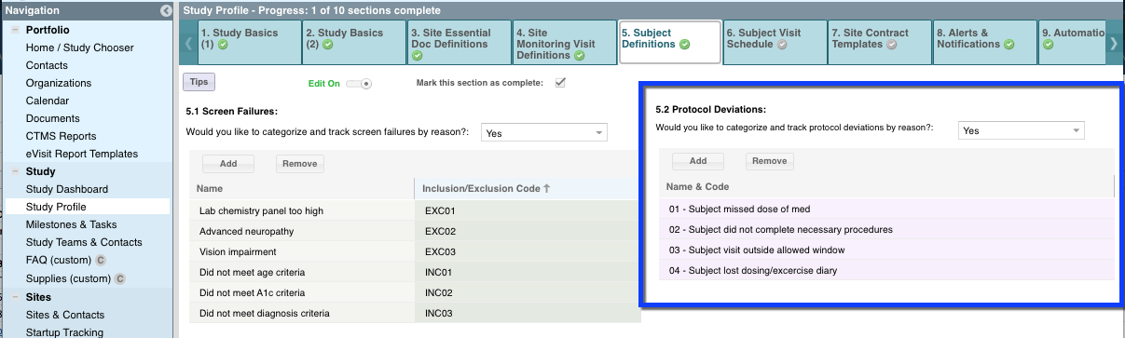Open eVisit Report Templates
This screenshot has height=338, width=1125.
82,154
